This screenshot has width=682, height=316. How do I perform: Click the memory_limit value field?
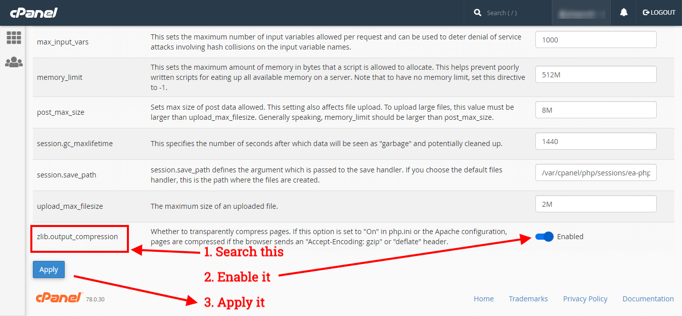click(596, 74)
